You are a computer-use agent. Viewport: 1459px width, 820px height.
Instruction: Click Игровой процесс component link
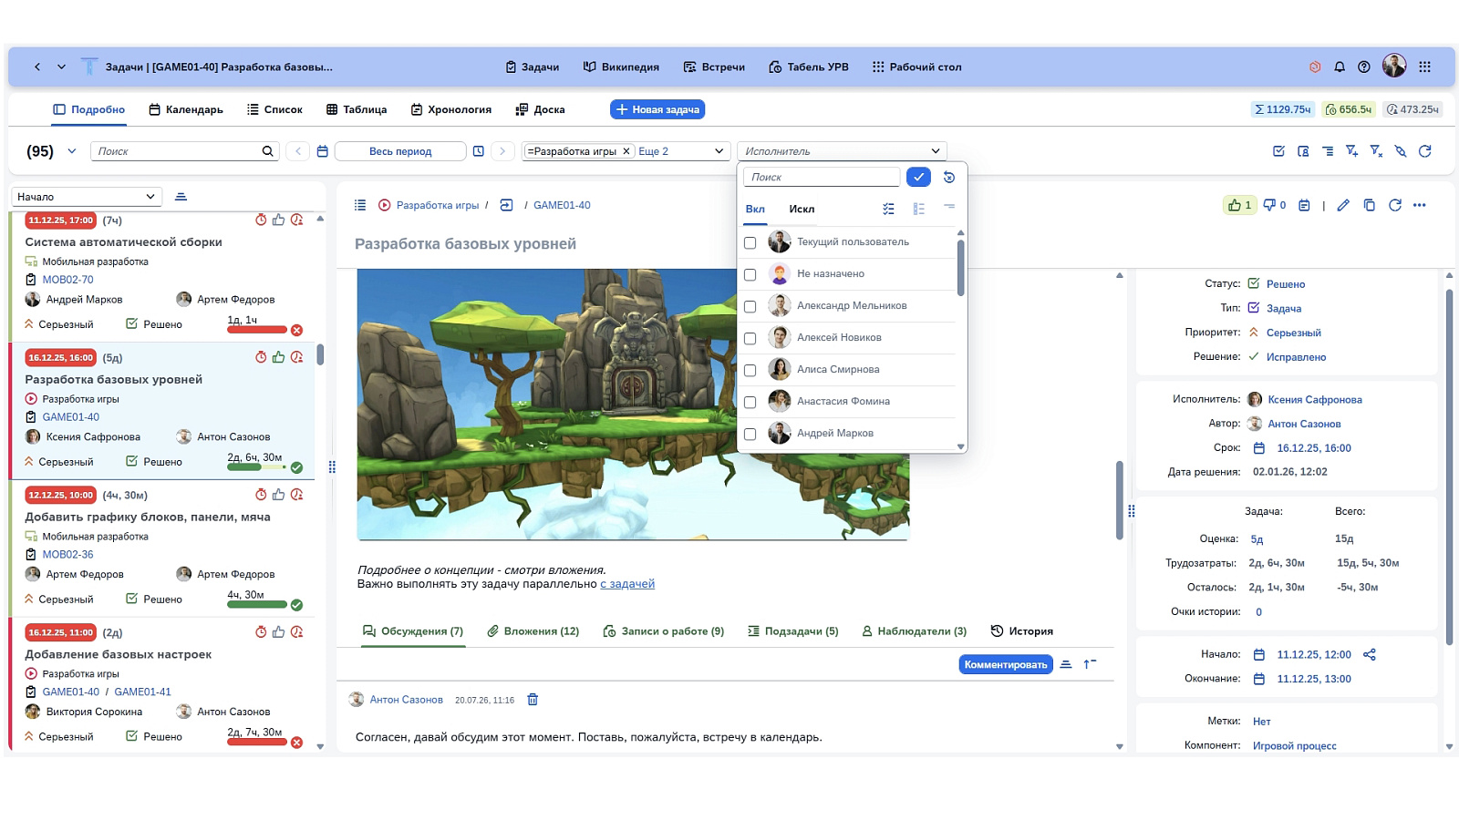tap(1295, 745)
